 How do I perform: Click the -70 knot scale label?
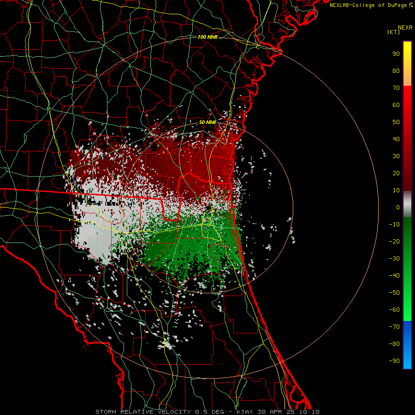(394, 327)
